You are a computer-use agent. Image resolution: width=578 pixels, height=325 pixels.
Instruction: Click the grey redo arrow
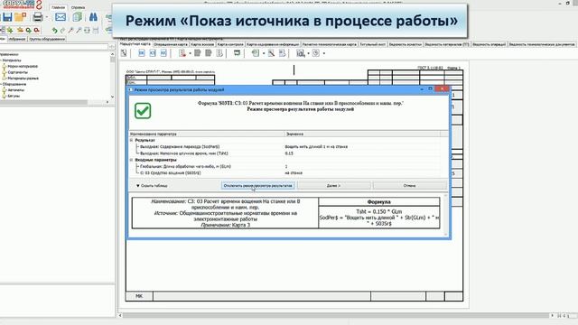click(x=62, y=30)
